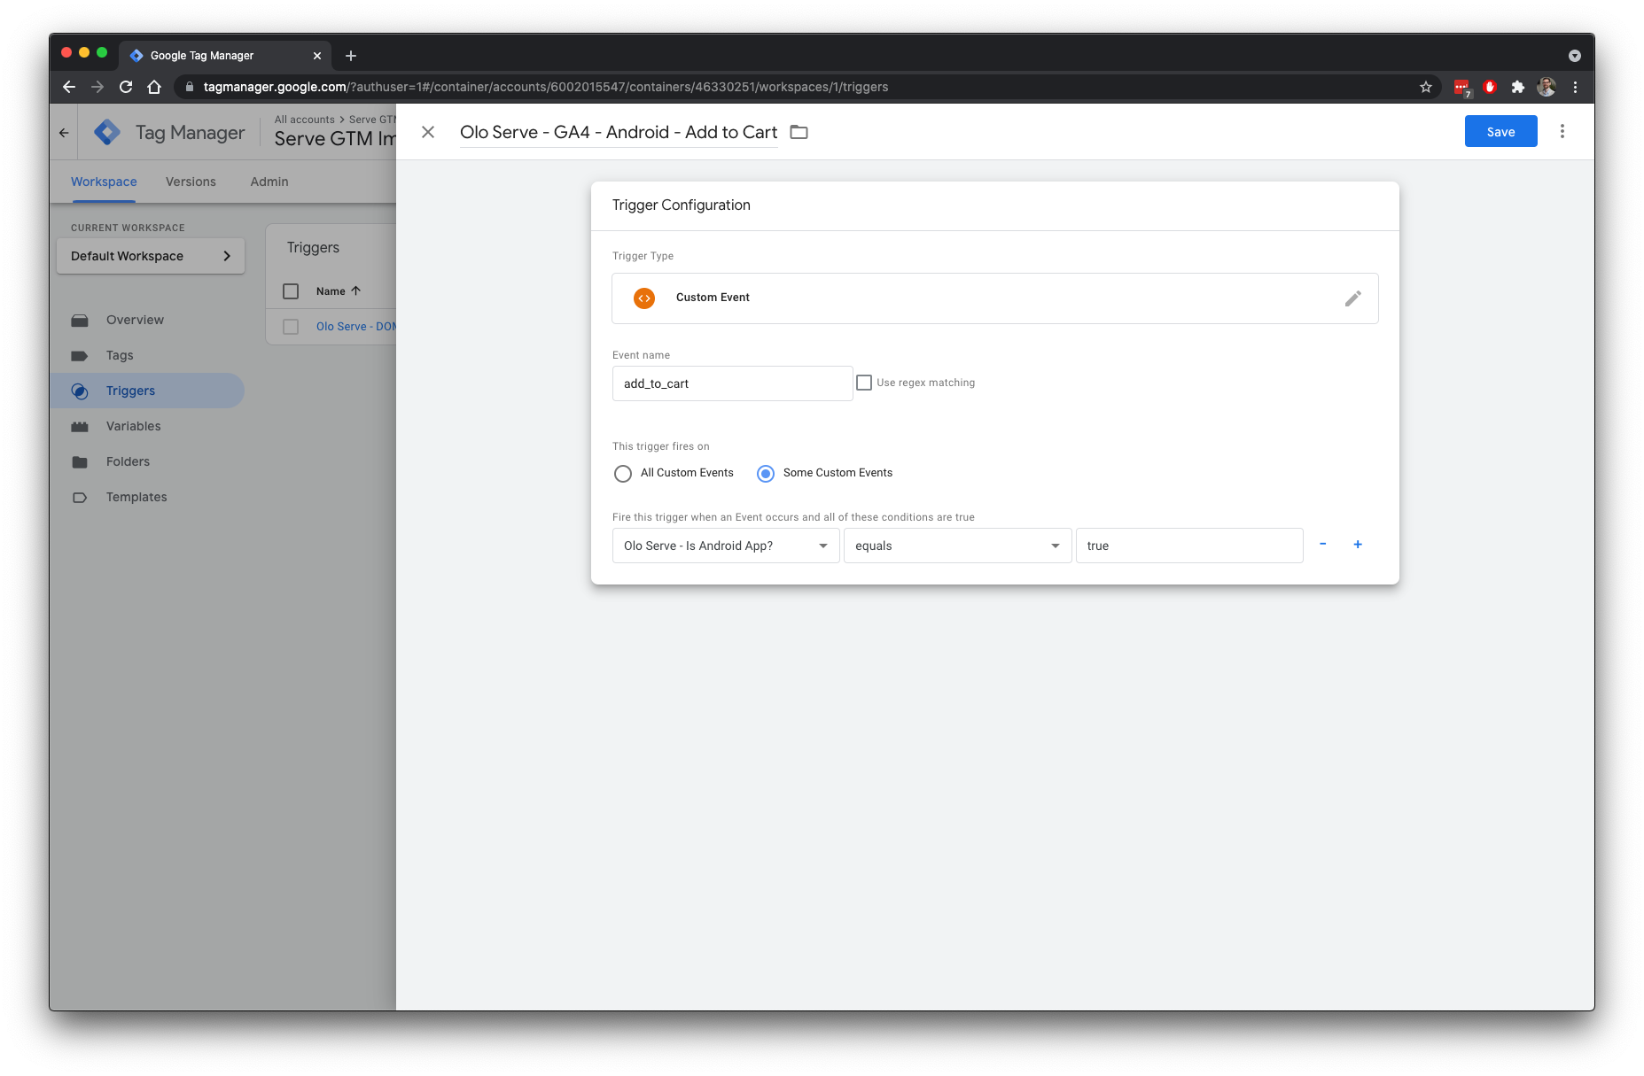
Task: Open the Tags section icon in sidebar
Action: pos(81,355)
